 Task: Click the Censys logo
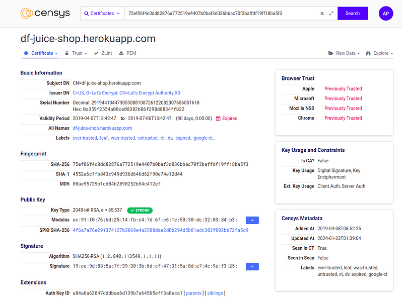(x=45, y=14)
